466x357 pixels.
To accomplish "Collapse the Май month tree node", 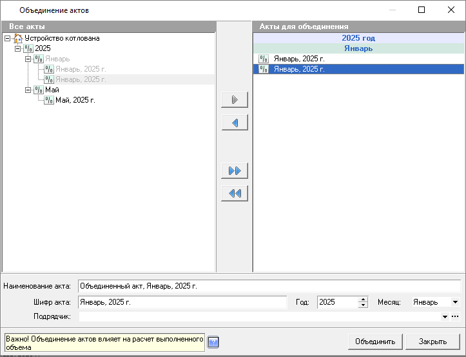I will pyautogui.click(x=28, y=90).
